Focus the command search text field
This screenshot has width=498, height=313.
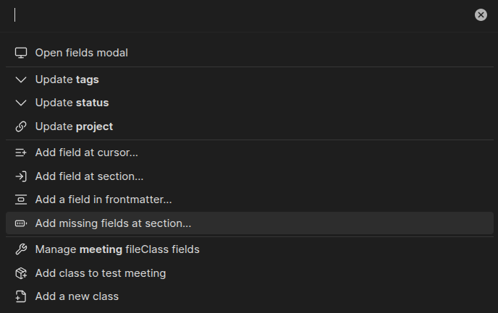point(239,15)
